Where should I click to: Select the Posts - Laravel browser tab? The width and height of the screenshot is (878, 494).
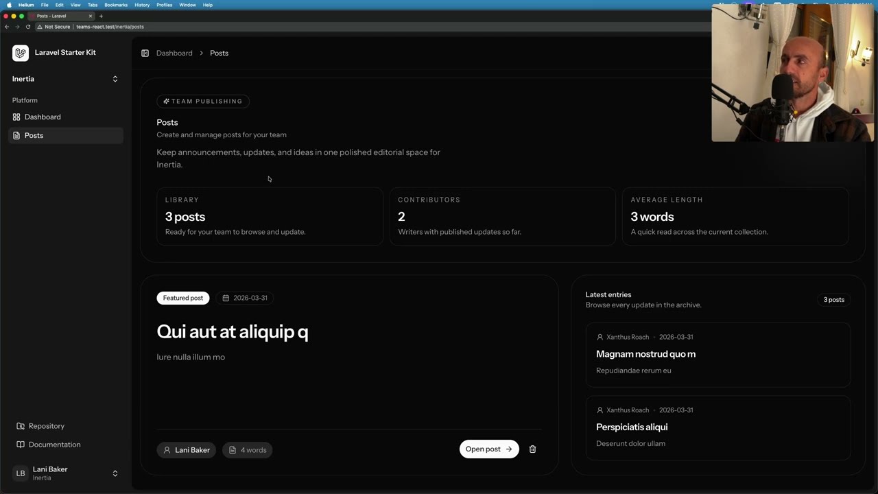(51, 16)
